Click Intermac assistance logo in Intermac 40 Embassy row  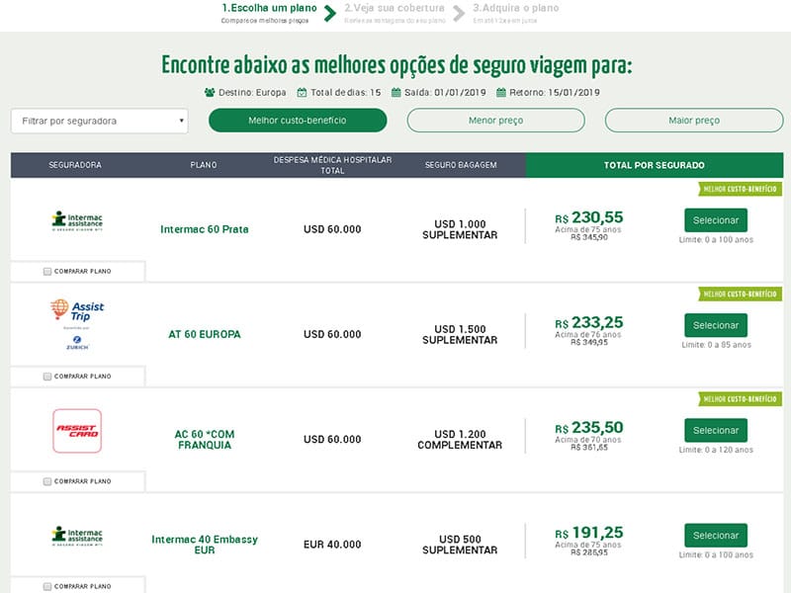click(77, 536)
